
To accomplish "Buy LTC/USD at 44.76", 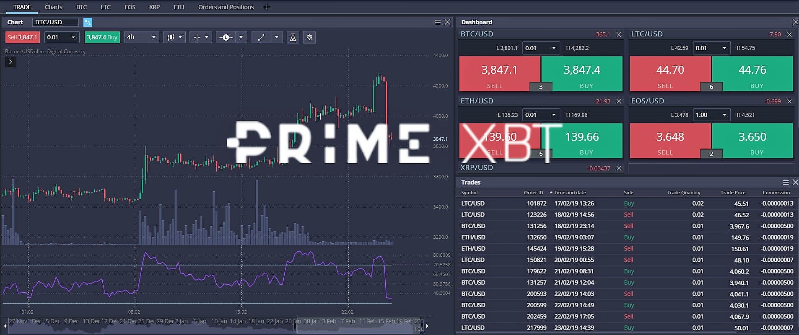I will click(752, 74).
